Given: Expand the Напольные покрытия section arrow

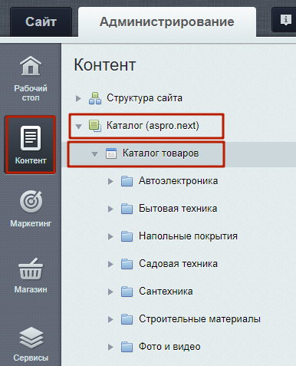Looking at the screenshot, I should click(110, 236).
